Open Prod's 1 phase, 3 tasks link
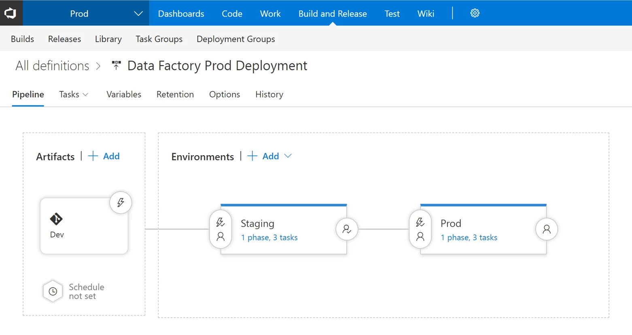 pyautogui.click(x=469, y=238)
